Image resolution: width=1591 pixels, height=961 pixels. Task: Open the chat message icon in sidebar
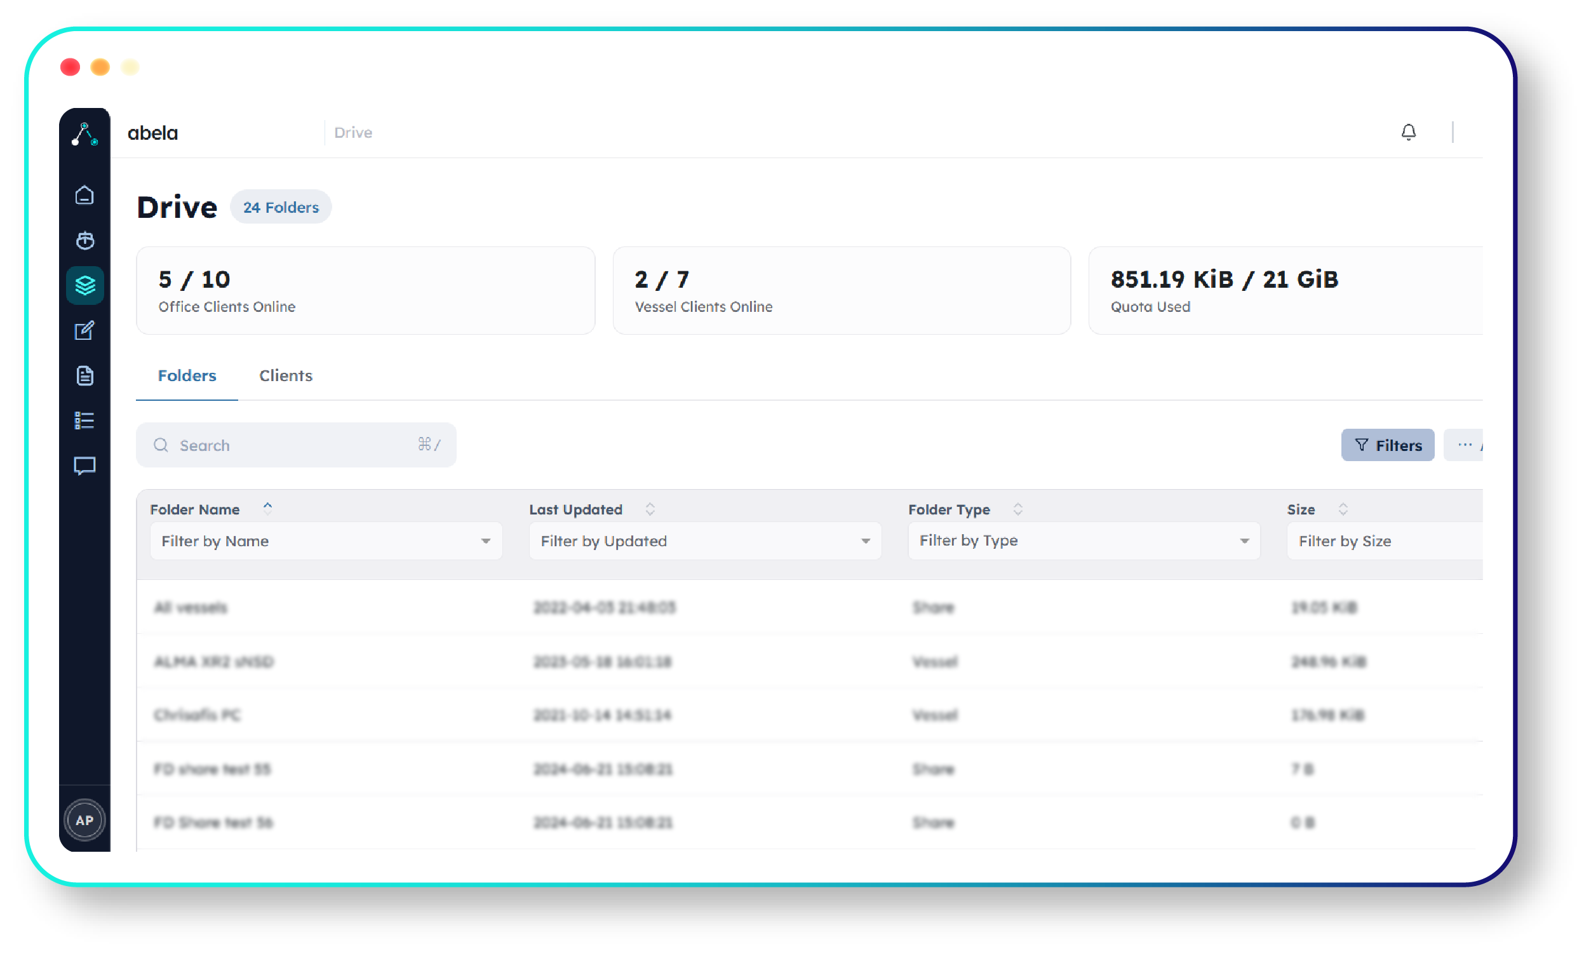tap(84, 466)
